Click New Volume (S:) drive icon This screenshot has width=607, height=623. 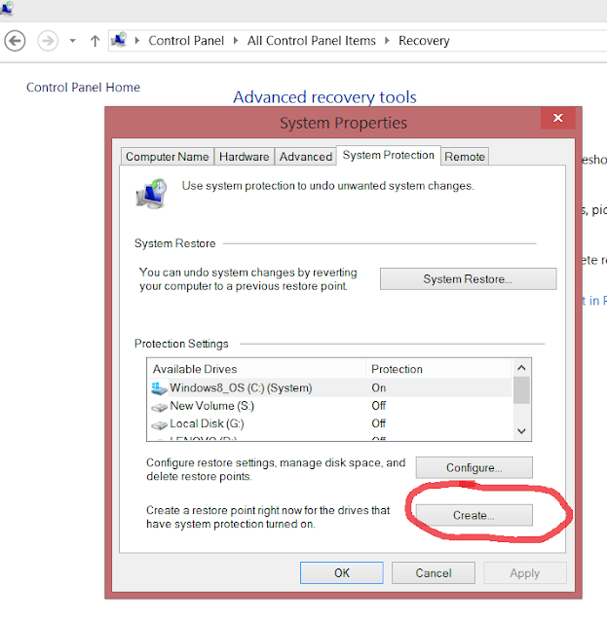click(x=159, y=407)
